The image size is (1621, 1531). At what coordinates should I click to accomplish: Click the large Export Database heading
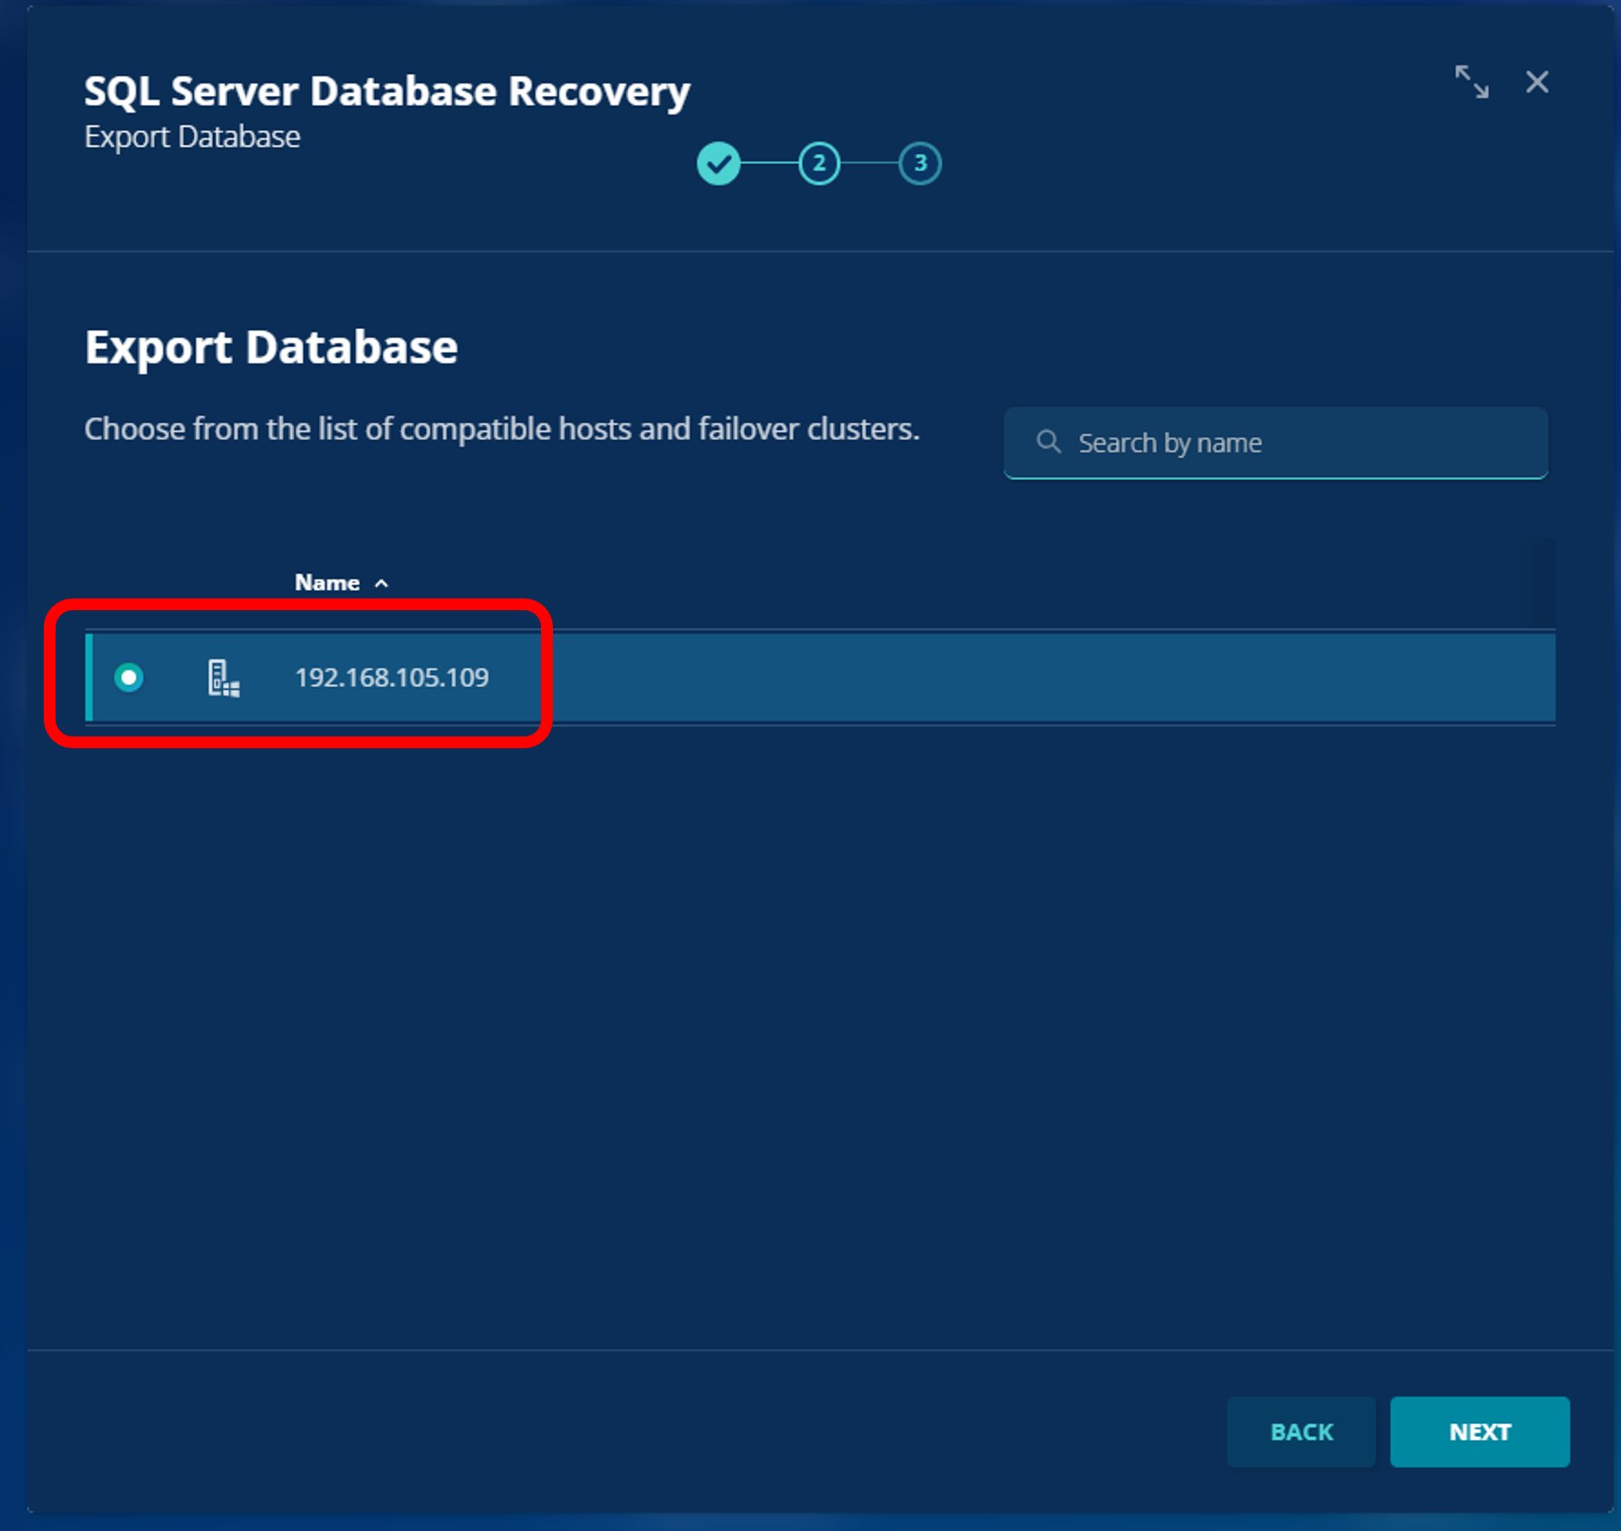pyautogui.click(x=271, y=347)
